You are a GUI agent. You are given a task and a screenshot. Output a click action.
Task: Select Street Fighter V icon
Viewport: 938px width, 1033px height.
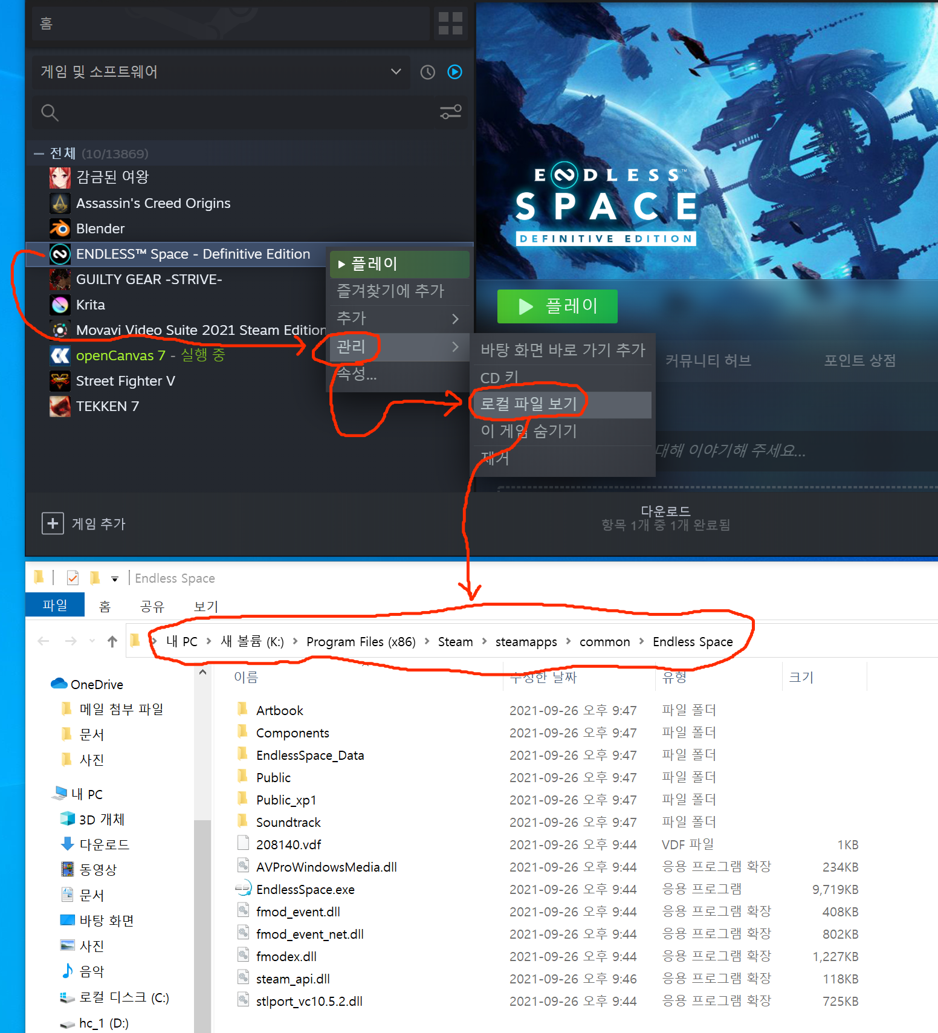(60, 381)
